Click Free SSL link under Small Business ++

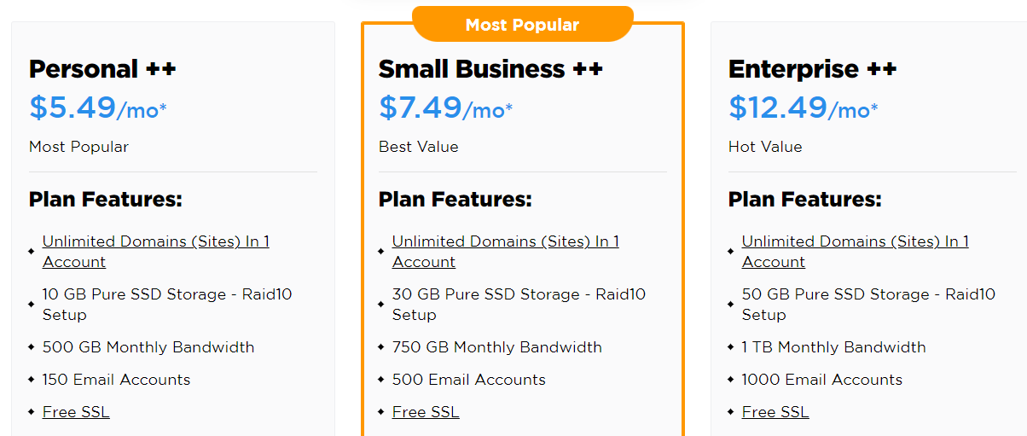click(x=426, y=412)
